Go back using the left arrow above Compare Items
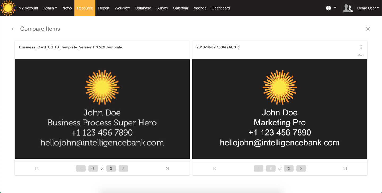 click(x=14, y=29)
